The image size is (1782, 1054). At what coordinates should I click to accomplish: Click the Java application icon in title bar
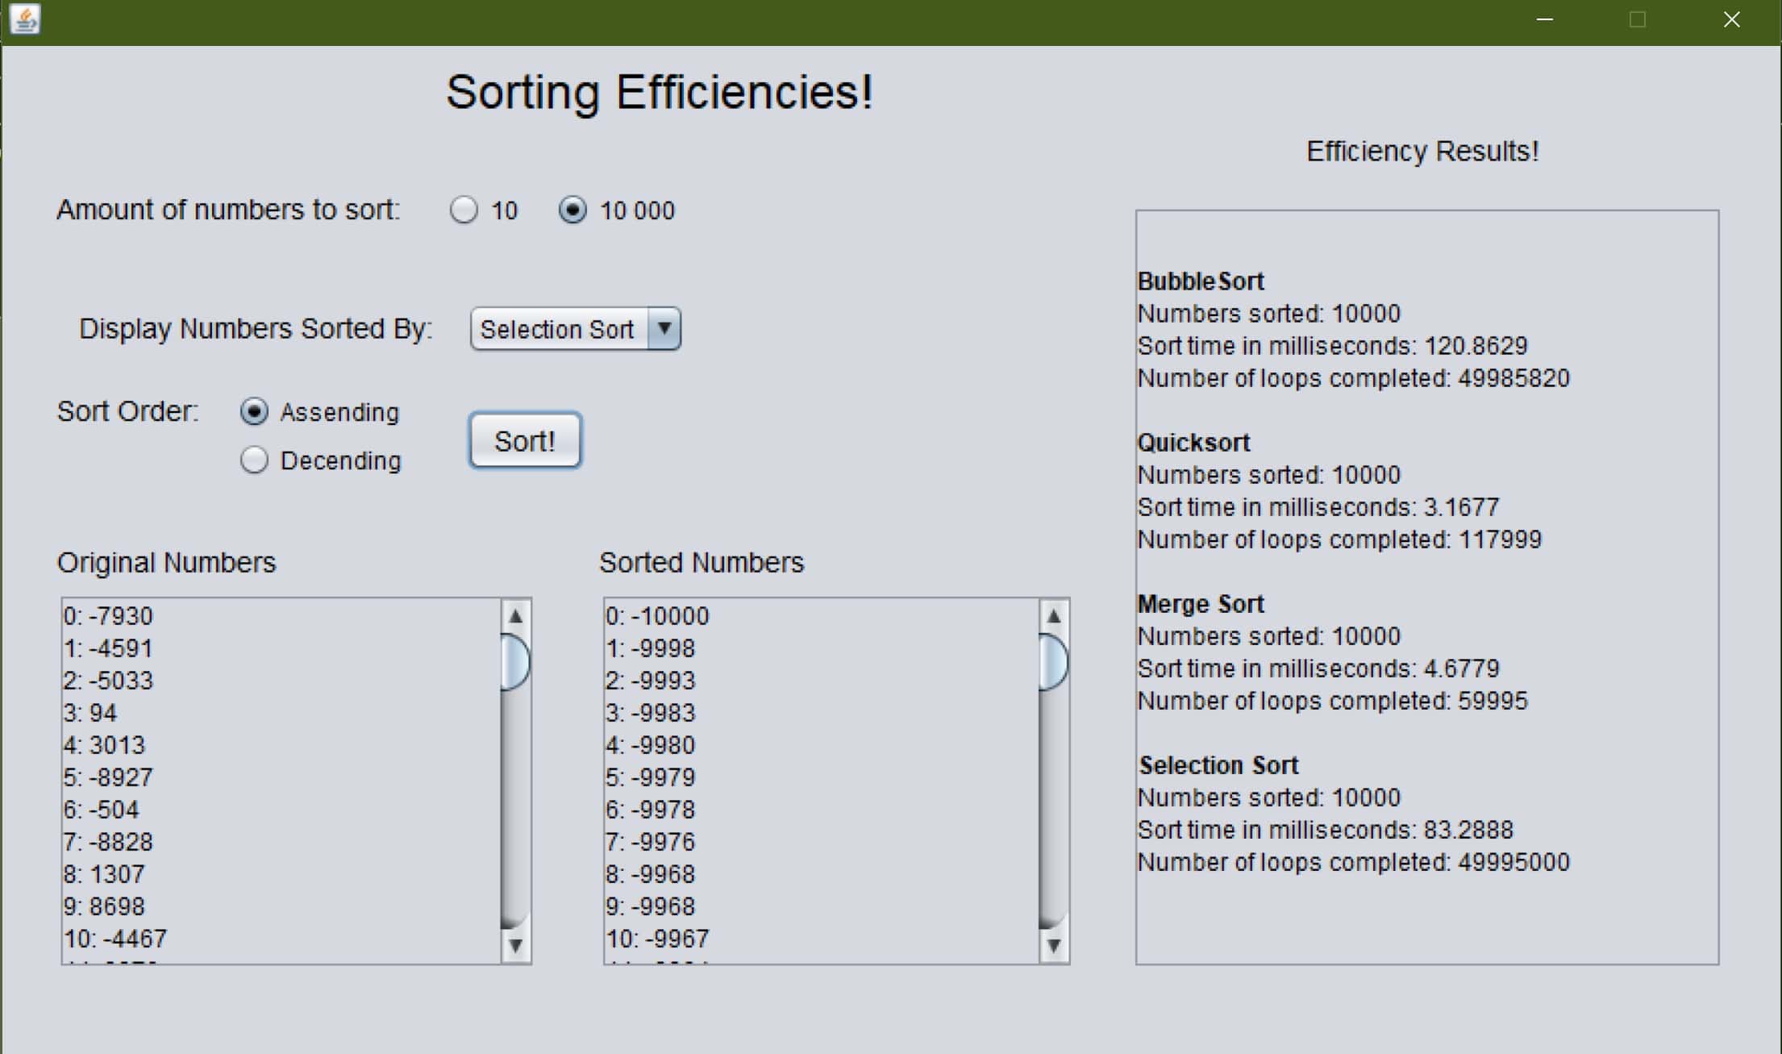pos(24,19)
